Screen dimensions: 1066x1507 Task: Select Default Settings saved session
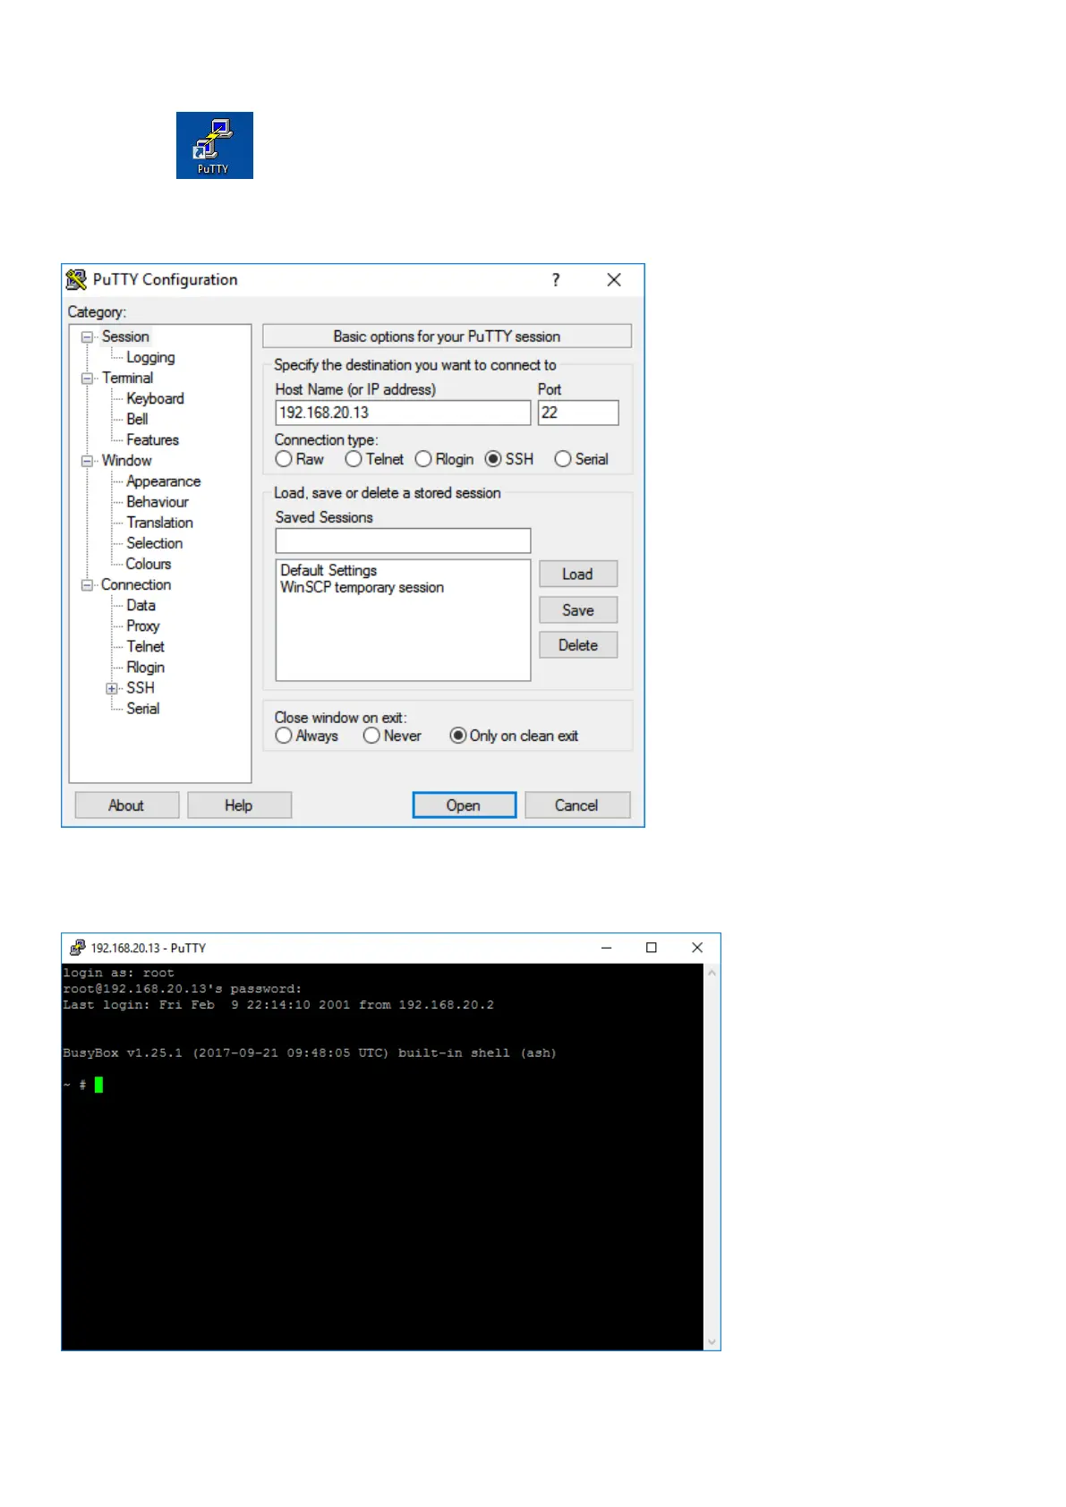click(328, 570)
